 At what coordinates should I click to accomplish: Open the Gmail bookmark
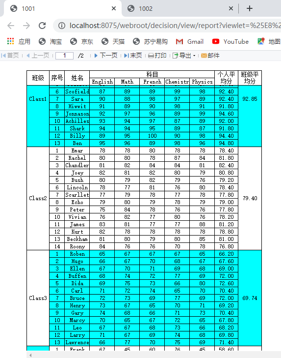(190, 41)
